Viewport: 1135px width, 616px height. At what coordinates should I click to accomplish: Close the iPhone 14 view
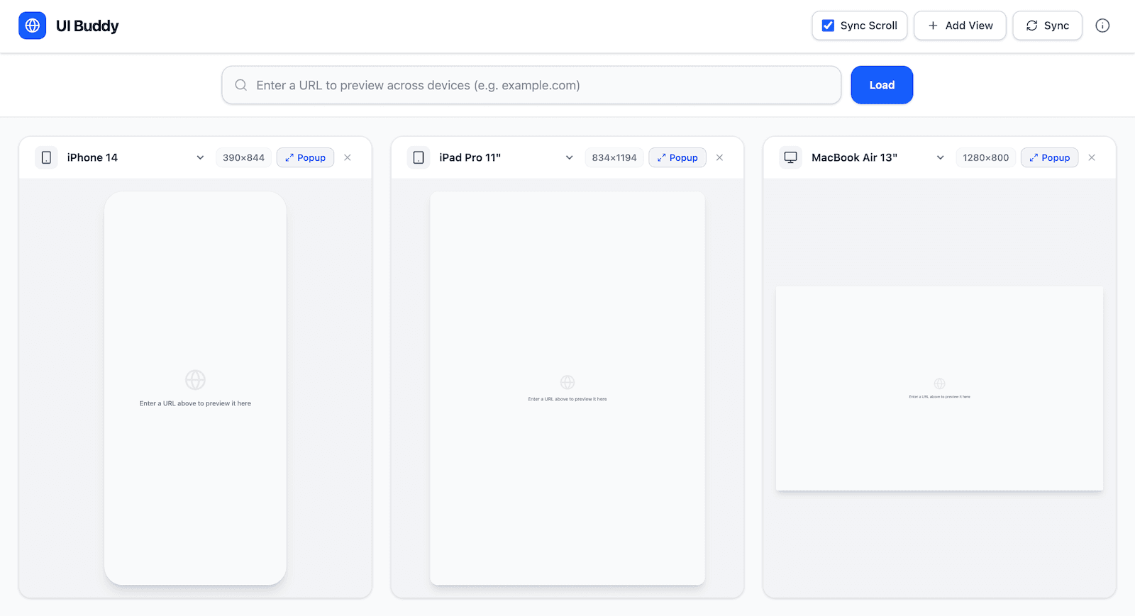(x=348, y=157)
